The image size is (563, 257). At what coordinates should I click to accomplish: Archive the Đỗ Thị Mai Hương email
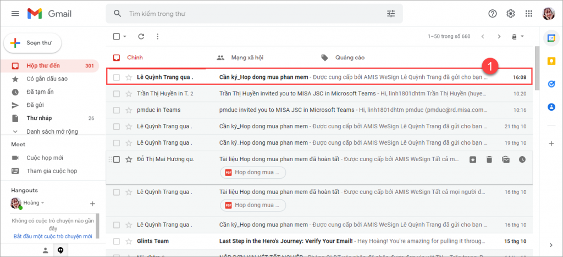pyautogui.click(x=473, y=159)
